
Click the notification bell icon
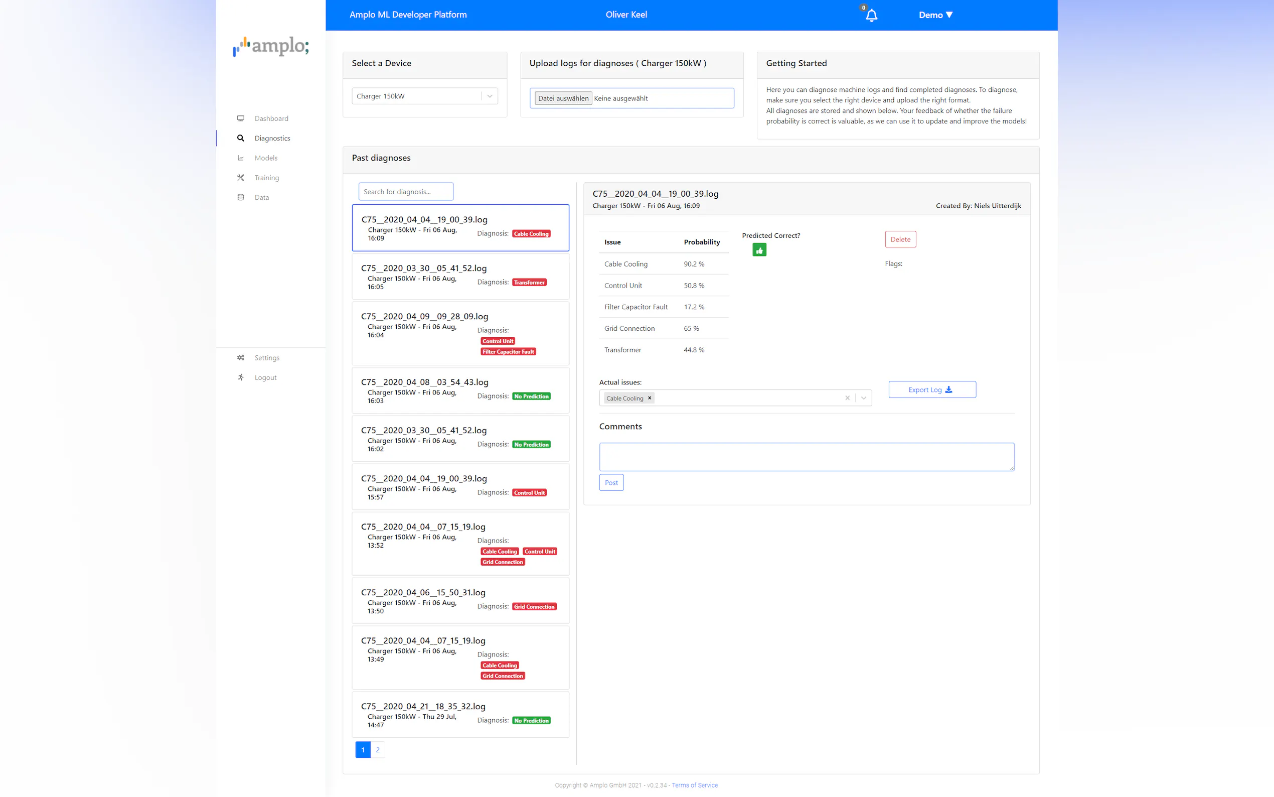pyautogui.click(x=871, y=15)
